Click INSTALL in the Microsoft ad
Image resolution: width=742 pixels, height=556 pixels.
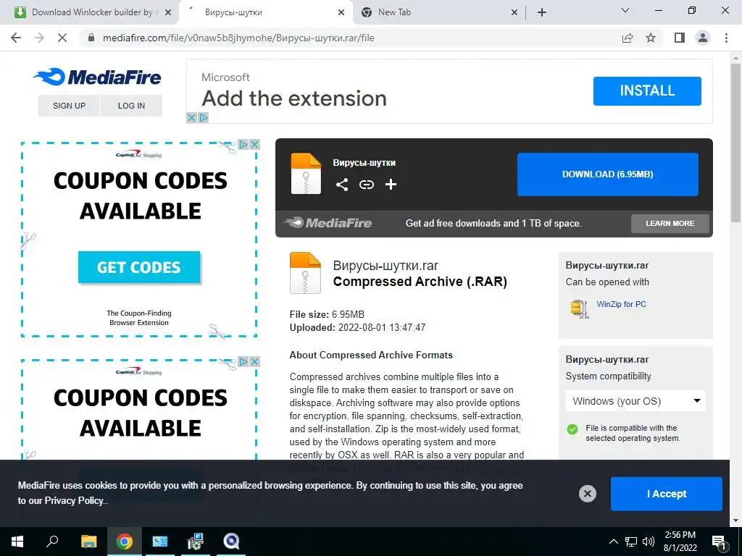point(647,90)
